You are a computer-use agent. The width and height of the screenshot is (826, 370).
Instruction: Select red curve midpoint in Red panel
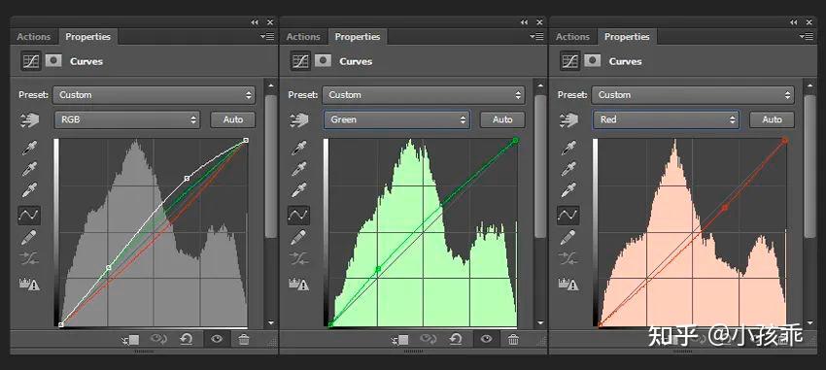(725, 208)
